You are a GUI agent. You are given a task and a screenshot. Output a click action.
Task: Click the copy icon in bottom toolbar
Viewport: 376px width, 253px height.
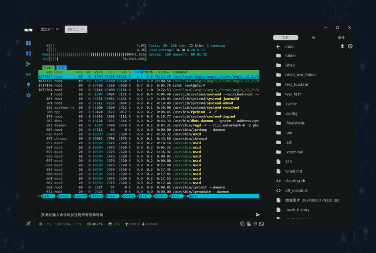[x=242, y=224]
